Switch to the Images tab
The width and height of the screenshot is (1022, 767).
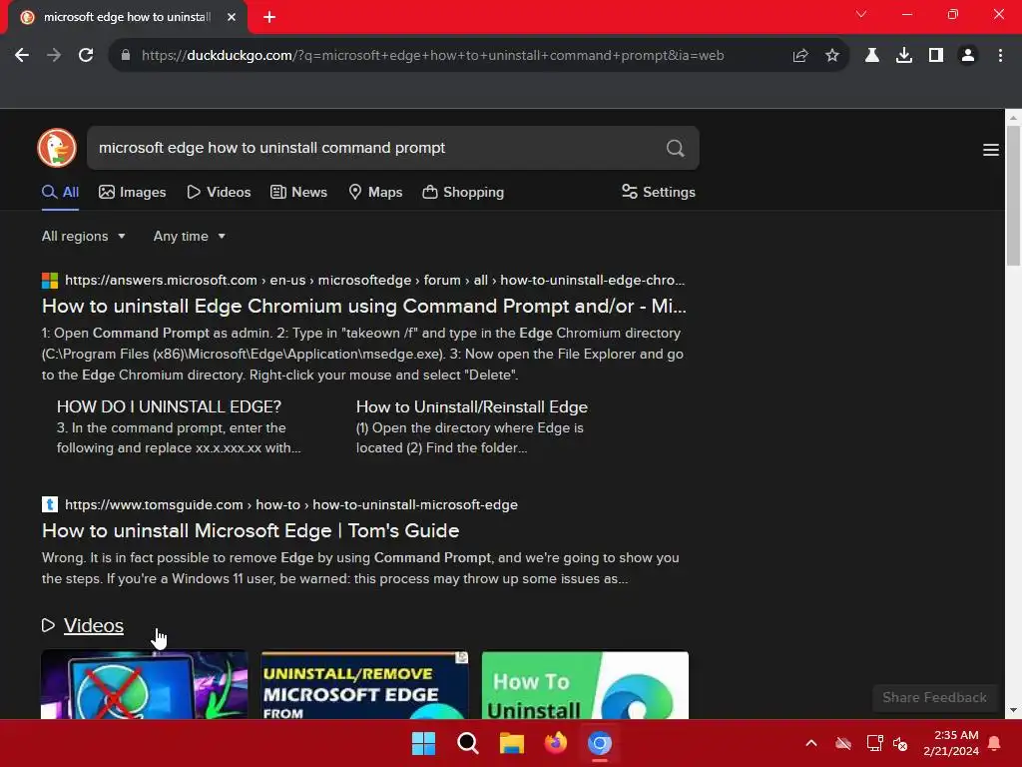[133, 193]
